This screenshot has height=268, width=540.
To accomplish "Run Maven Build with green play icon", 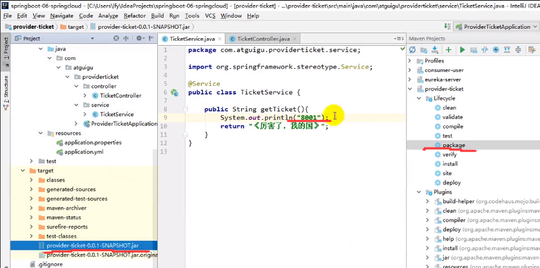I will (x=462, y=50).
